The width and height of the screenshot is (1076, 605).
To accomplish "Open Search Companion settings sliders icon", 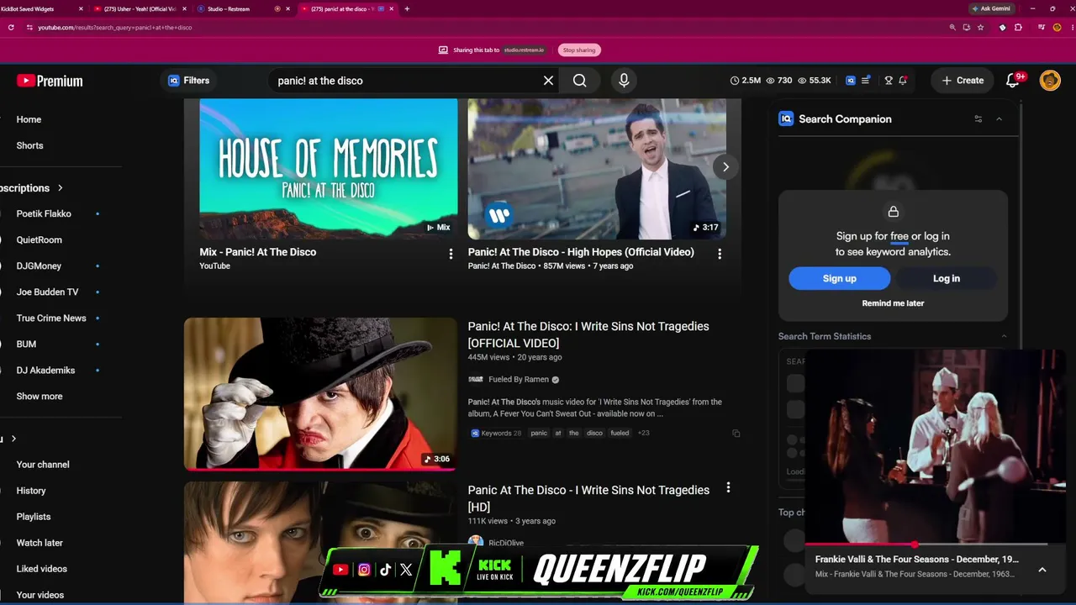I will point(978,119).
